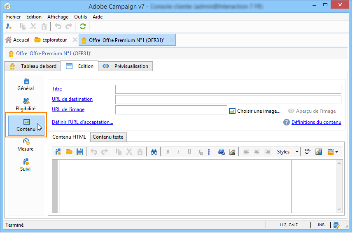The height and width of the screenshot is (246, 364).
Task: Click the Offre 'Offre Premium N°1 (OFR31)' breadcrumb
Action: click(x=54, y=53)
